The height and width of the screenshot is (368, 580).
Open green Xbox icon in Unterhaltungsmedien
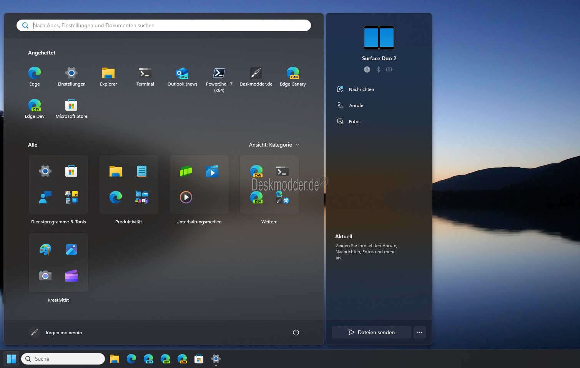point(186,171)
